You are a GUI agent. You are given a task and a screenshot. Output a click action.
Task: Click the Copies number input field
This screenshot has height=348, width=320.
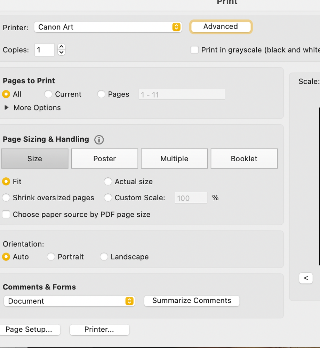[45, 50]
